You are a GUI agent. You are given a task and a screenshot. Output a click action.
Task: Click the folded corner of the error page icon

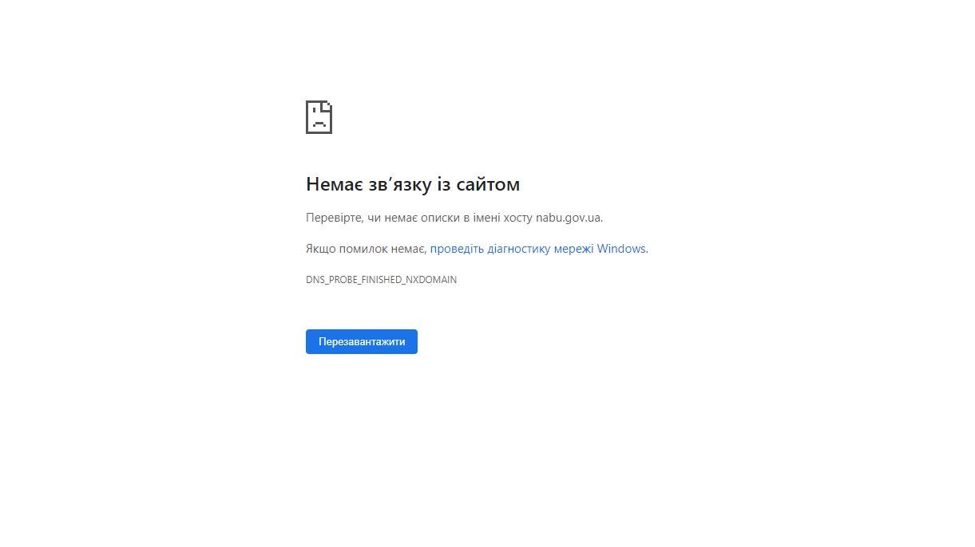[x=327, y=105]
